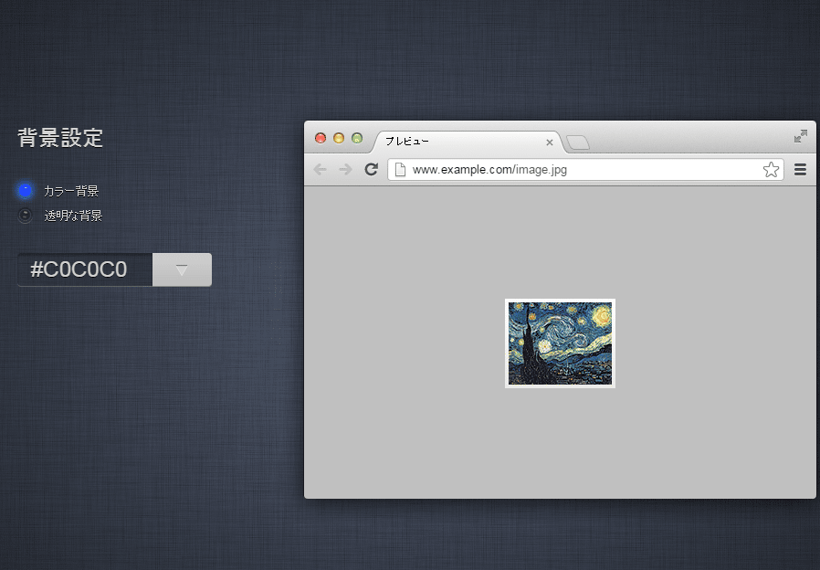Viewport: 820px width, 570px height.
Task: Click the Starry Night image thumbnail
Action: pyautogui.click(x=560, y=343)
